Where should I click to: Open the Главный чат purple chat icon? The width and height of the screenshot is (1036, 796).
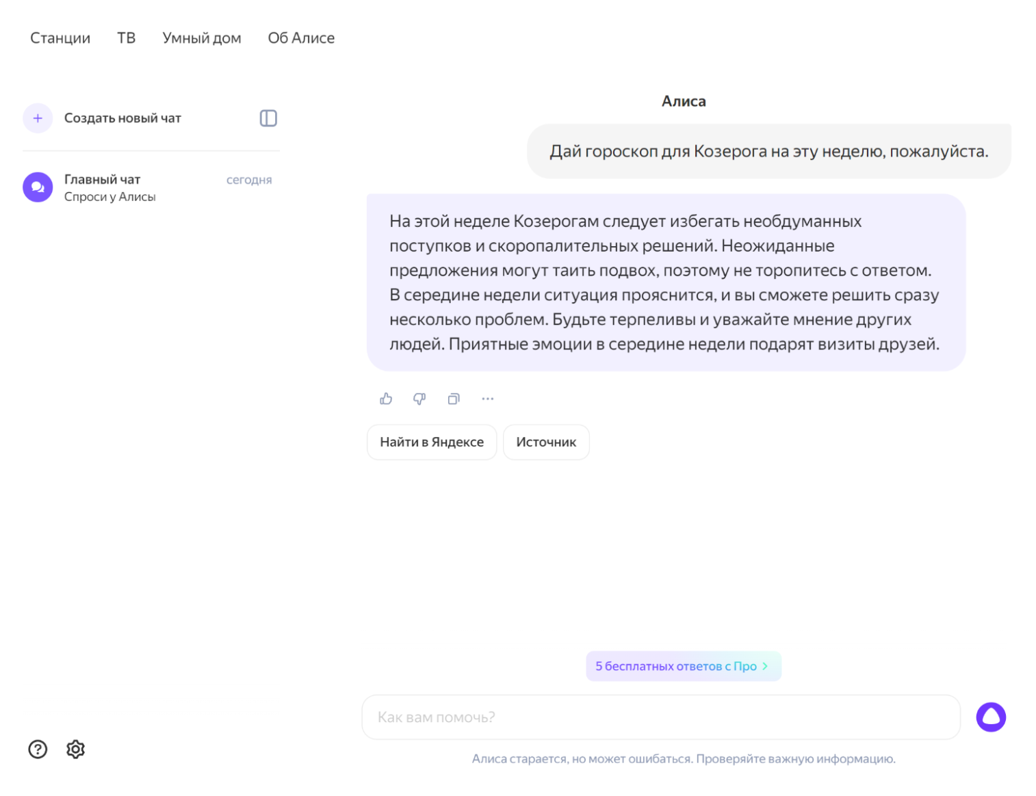(38, 187)
